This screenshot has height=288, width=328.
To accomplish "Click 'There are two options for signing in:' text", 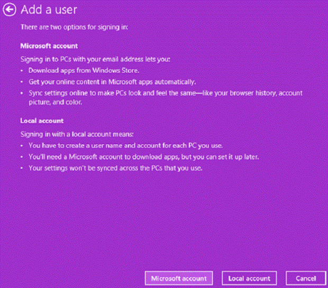I will point(74,27).
